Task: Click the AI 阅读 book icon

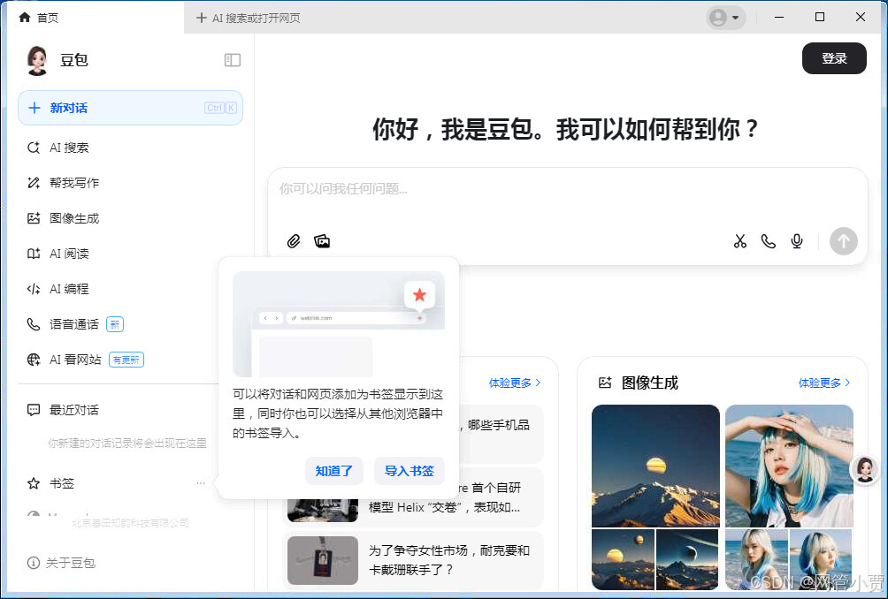Action: 34,254
